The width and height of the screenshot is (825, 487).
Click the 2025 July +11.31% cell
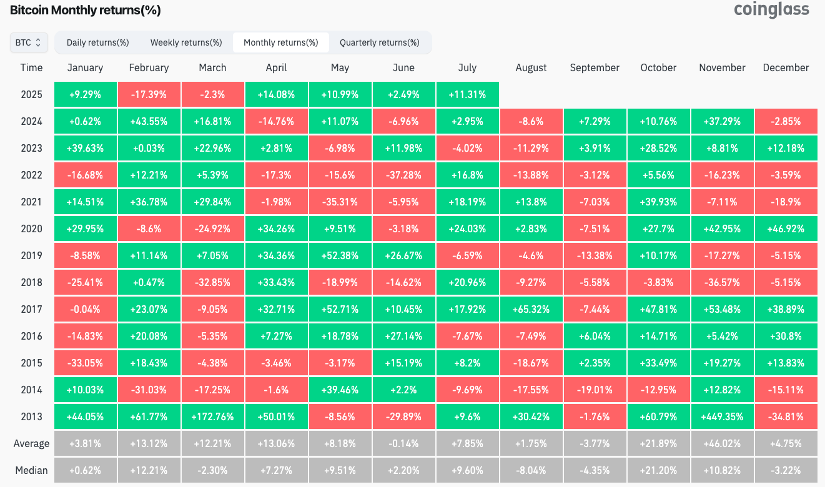467,94
